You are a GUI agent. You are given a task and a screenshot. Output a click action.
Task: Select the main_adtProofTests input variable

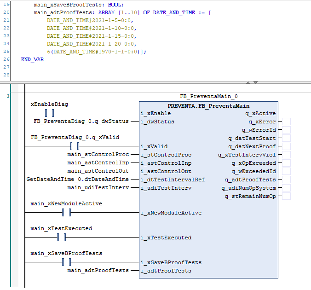pos(98,270)
